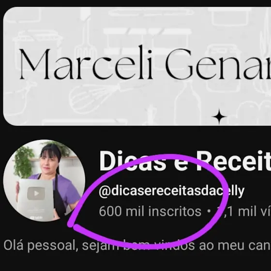Click the channel title "Dicas e Receit"

[x=185, y=161]
